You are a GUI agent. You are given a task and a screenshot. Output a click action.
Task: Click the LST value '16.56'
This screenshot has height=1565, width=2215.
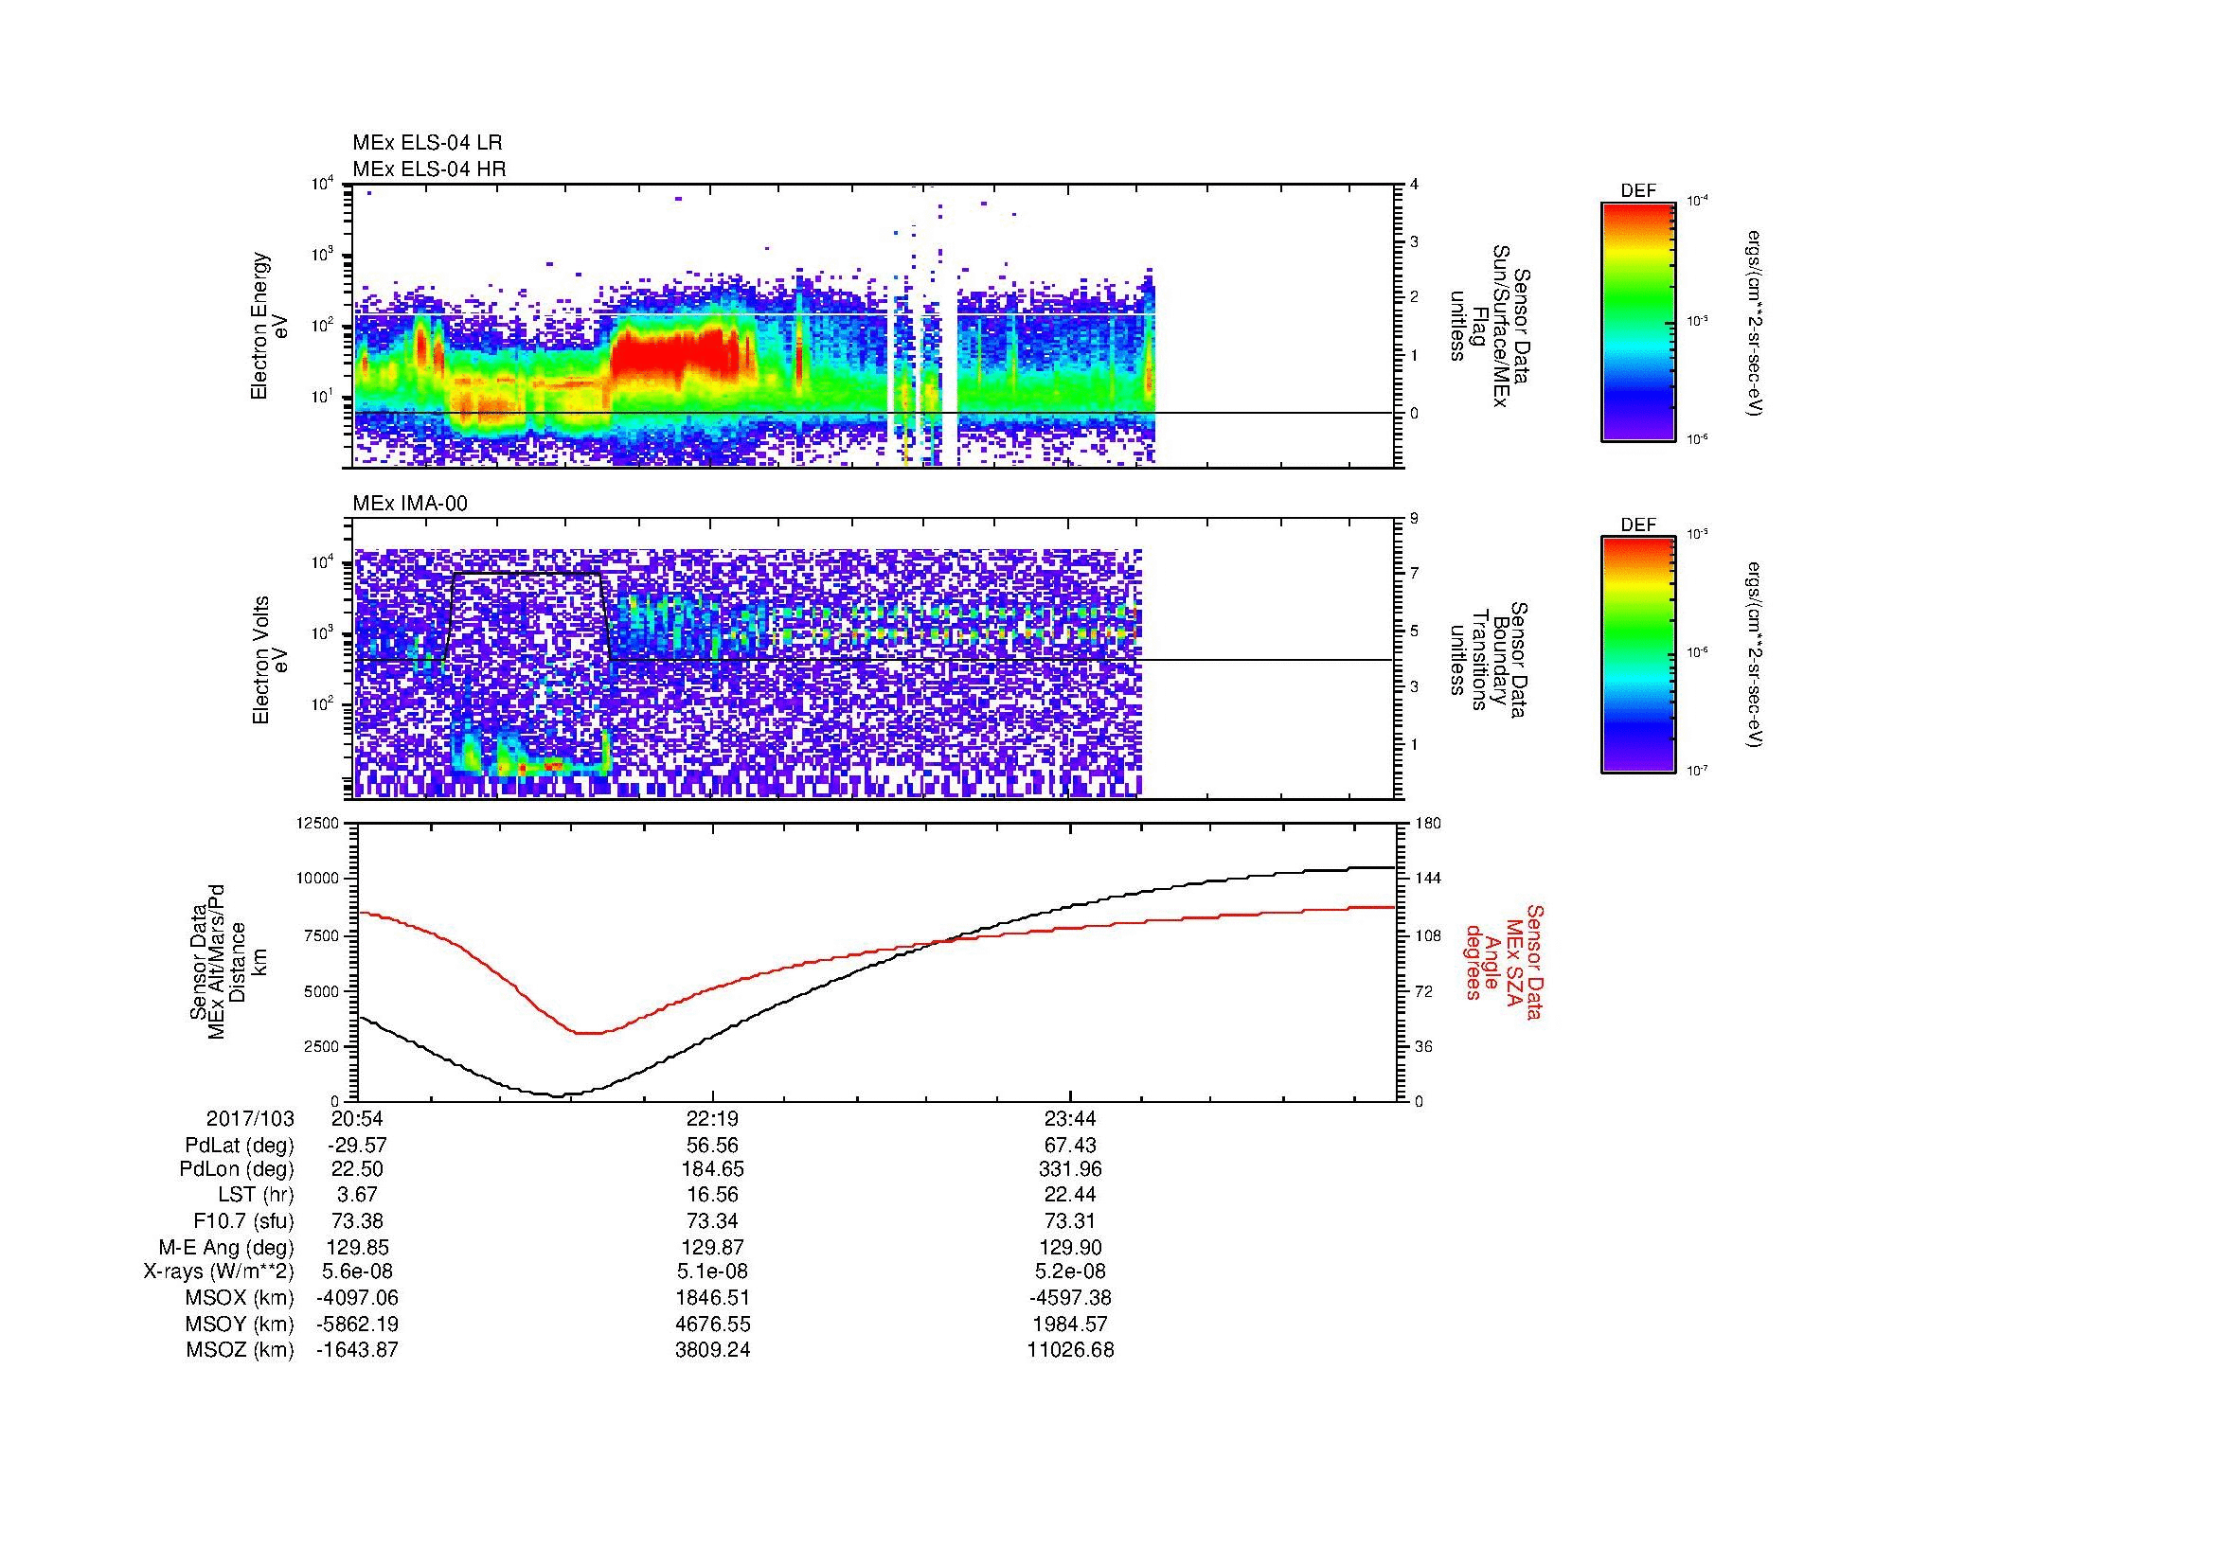[713, 1195]
